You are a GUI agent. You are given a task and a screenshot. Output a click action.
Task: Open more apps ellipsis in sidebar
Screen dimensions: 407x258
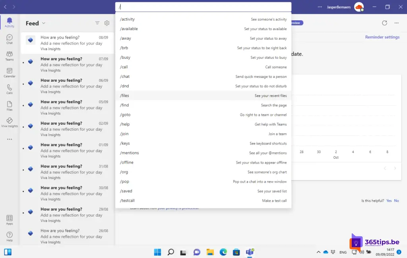point(10,139)
